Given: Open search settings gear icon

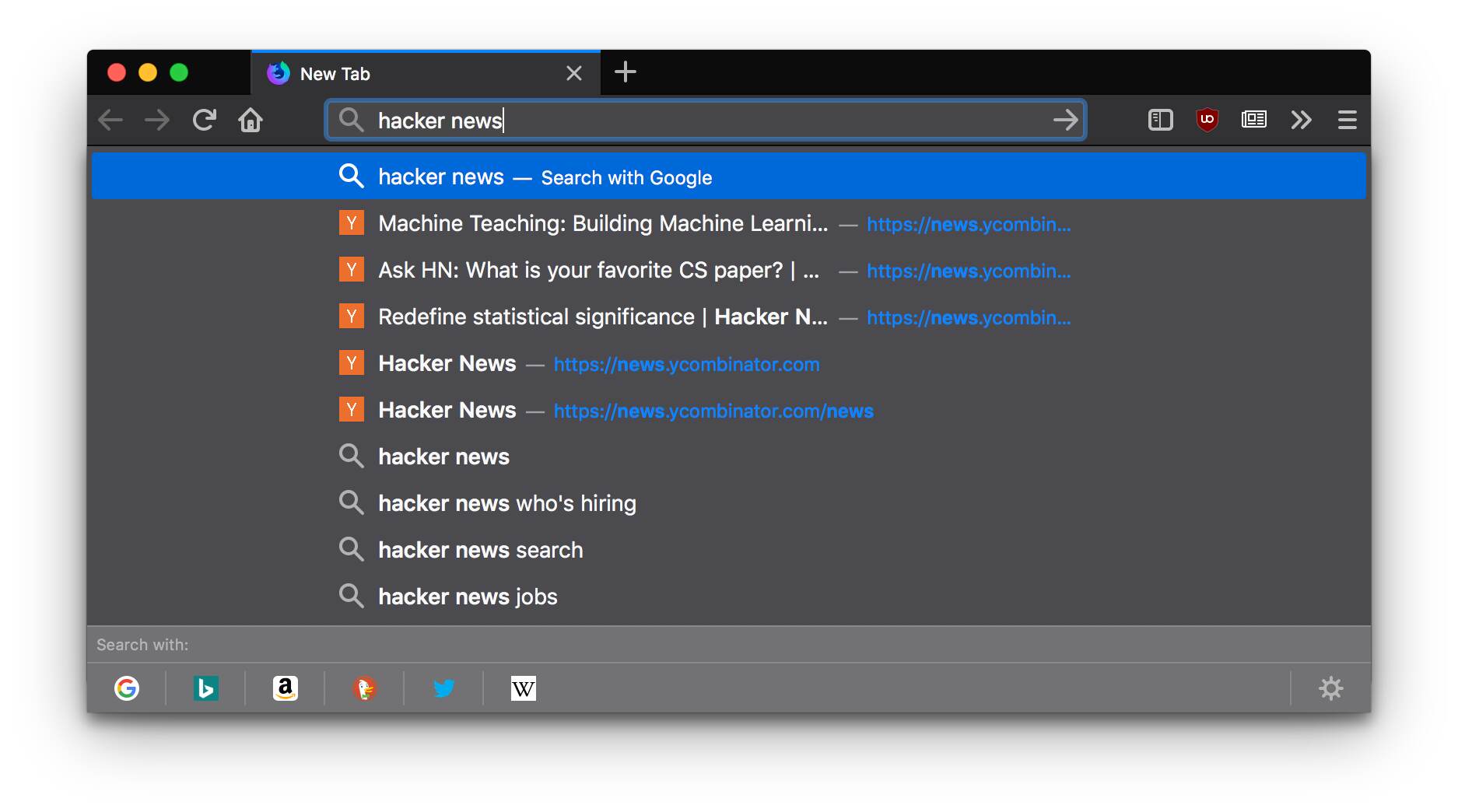Looking at the screenshot, I should pyautogui.click(x=1331, y=688).
